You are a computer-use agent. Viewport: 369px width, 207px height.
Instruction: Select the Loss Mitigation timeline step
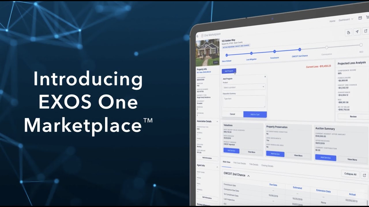[x=251, y=53]
